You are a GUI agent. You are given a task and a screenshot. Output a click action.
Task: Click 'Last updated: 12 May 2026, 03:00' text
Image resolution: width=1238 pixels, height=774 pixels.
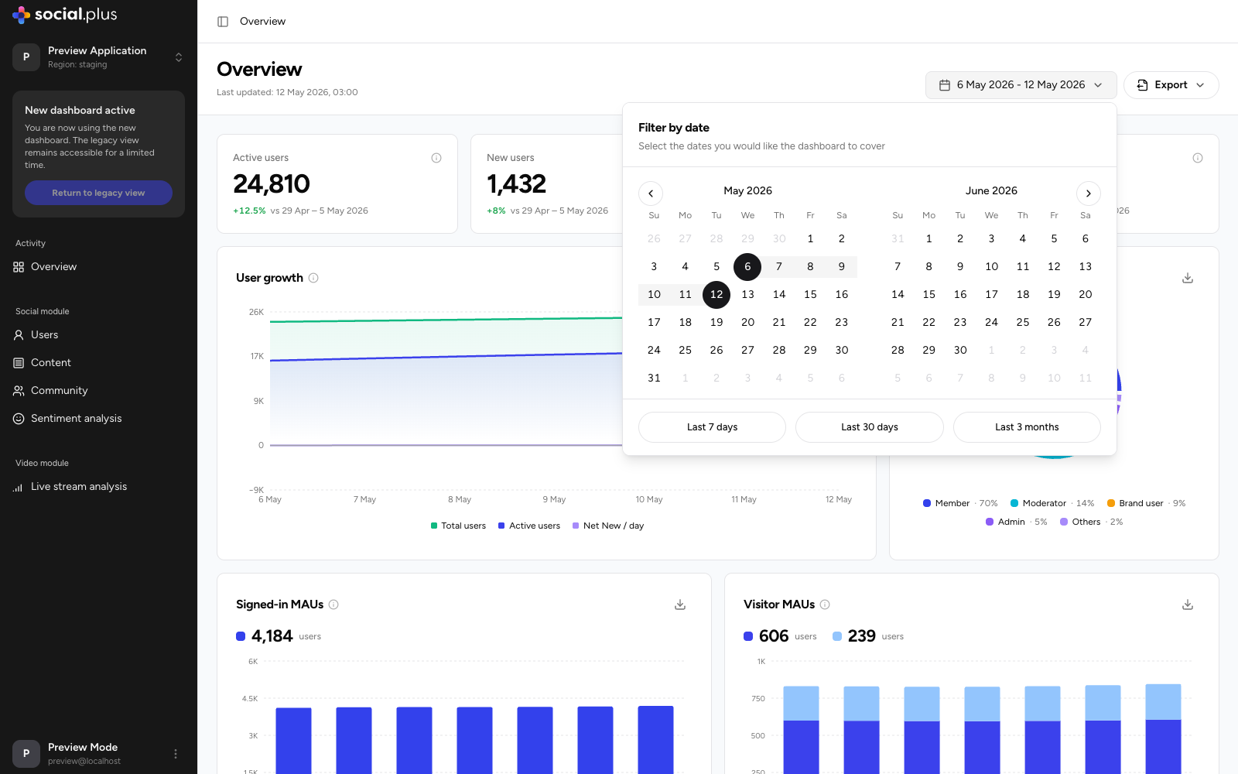[287, 92]
